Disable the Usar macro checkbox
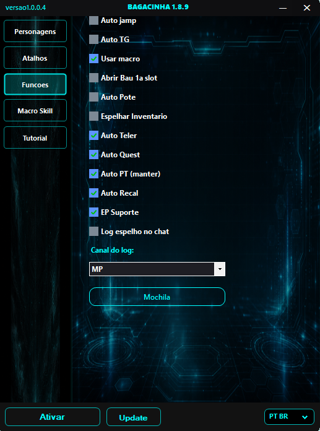This screenshot has width=320, height=431. 93,59
